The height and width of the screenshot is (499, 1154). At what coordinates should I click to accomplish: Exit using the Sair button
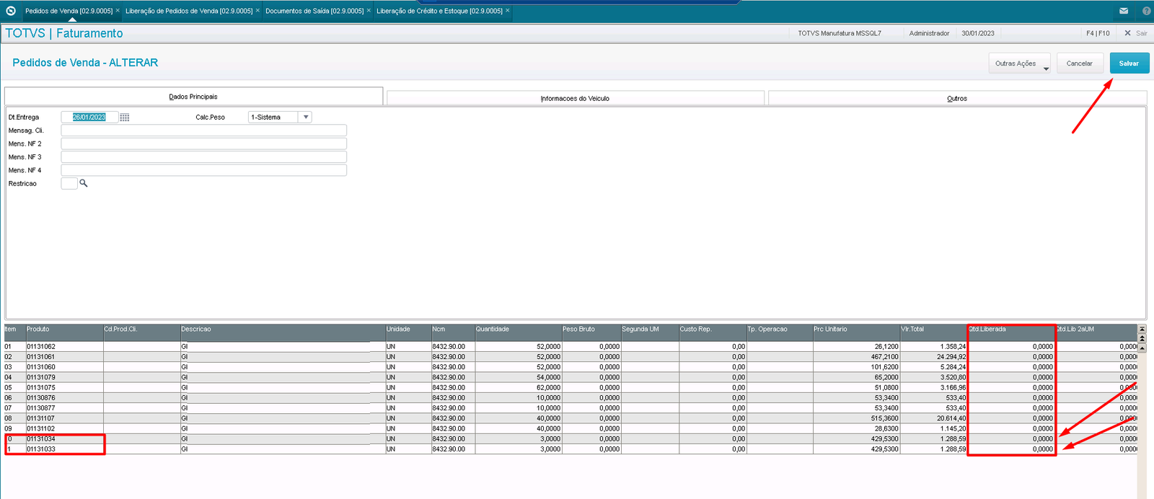1136,33
